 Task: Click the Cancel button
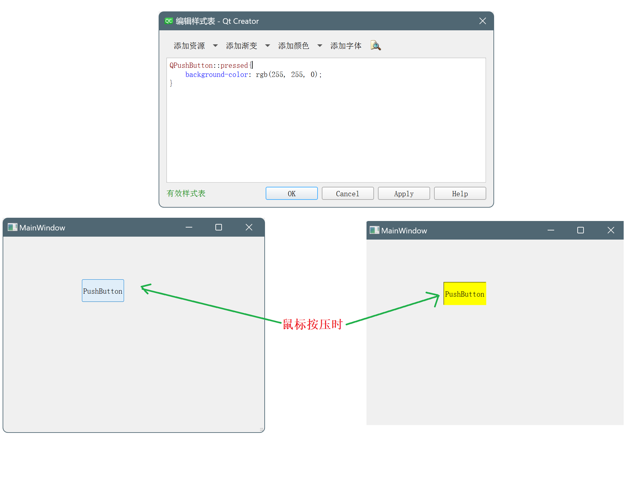[x=348, y=193]
